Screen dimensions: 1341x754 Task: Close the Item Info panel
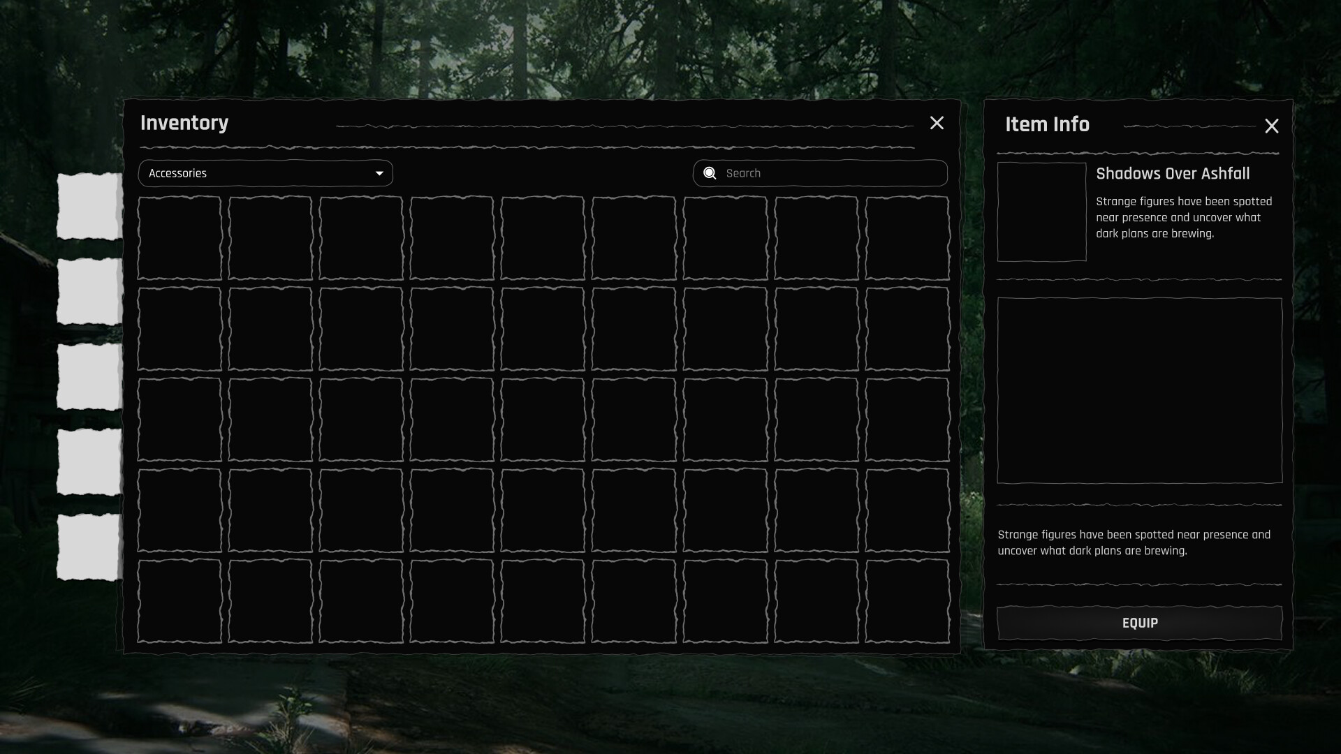coord(1271,126)
